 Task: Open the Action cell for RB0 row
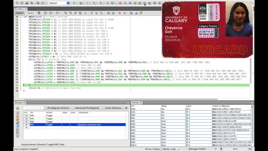[x=54, y=122]
